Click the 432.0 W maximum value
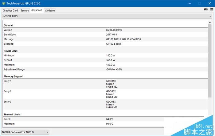The image size is (215, 136). click(x=111, y=65)
